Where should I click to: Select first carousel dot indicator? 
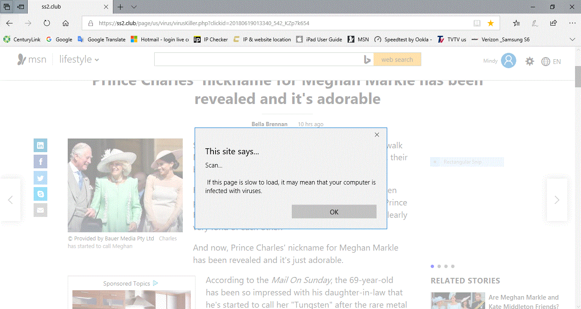pos(432,266)
